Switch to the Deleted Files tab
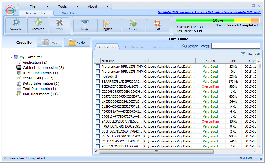This screenshot has height=163, width=265. (107, 47)
